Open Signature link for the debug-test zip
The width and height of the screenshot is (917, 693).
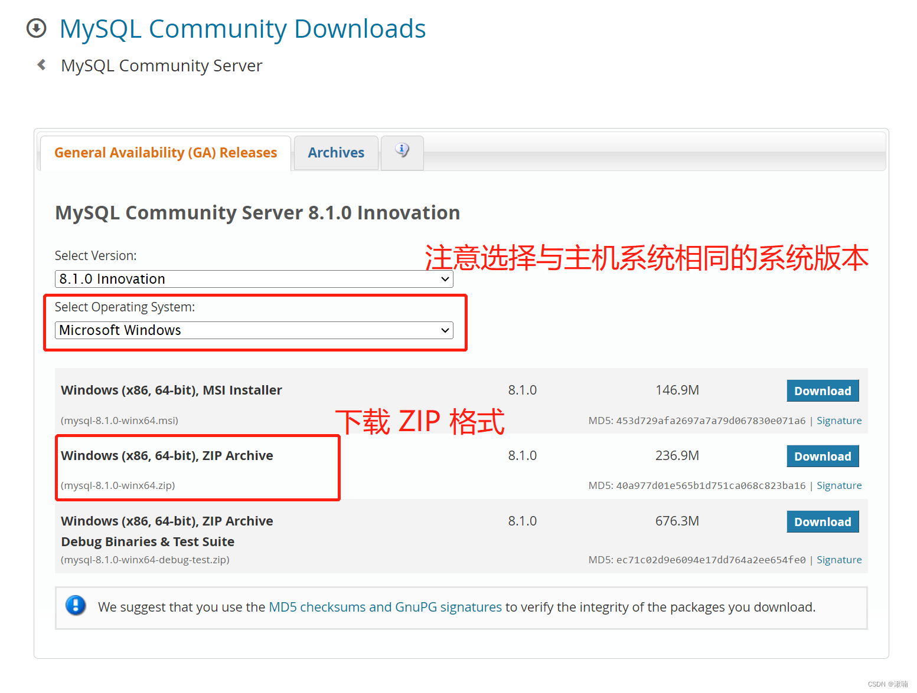[839, 560]
